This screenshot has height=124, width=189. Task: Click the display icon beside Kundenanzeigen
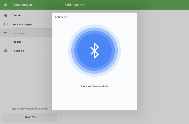6,24
